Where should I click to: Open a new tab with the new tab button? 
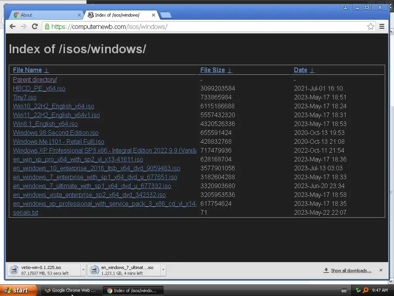tap(165, 15)
